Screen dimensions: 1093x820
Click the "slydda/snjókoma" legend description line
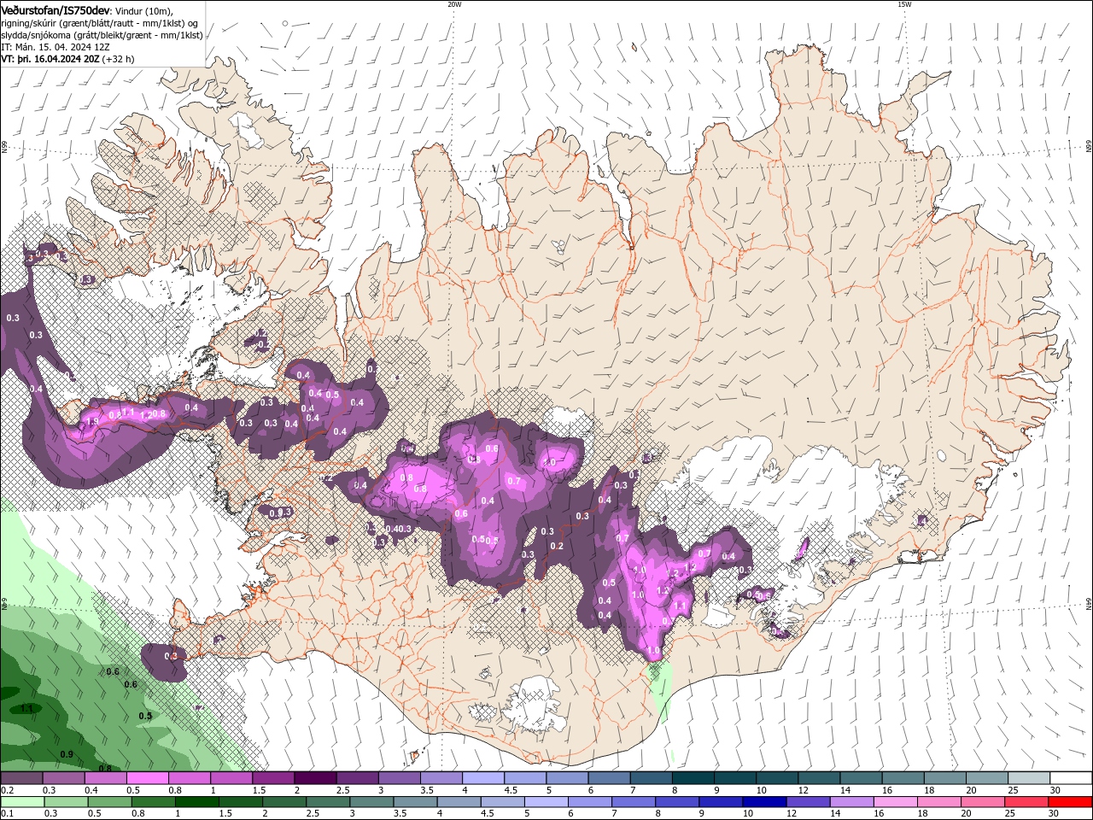pos(102,35)
